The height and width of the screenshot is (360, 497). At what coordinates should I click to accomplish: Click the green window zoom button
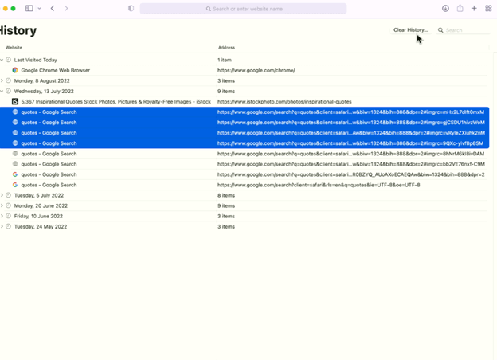13,9
